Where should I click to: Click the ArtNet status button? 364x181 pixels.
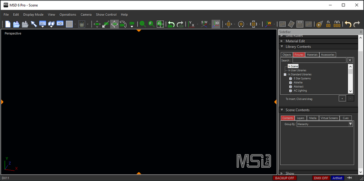[337, 178]
